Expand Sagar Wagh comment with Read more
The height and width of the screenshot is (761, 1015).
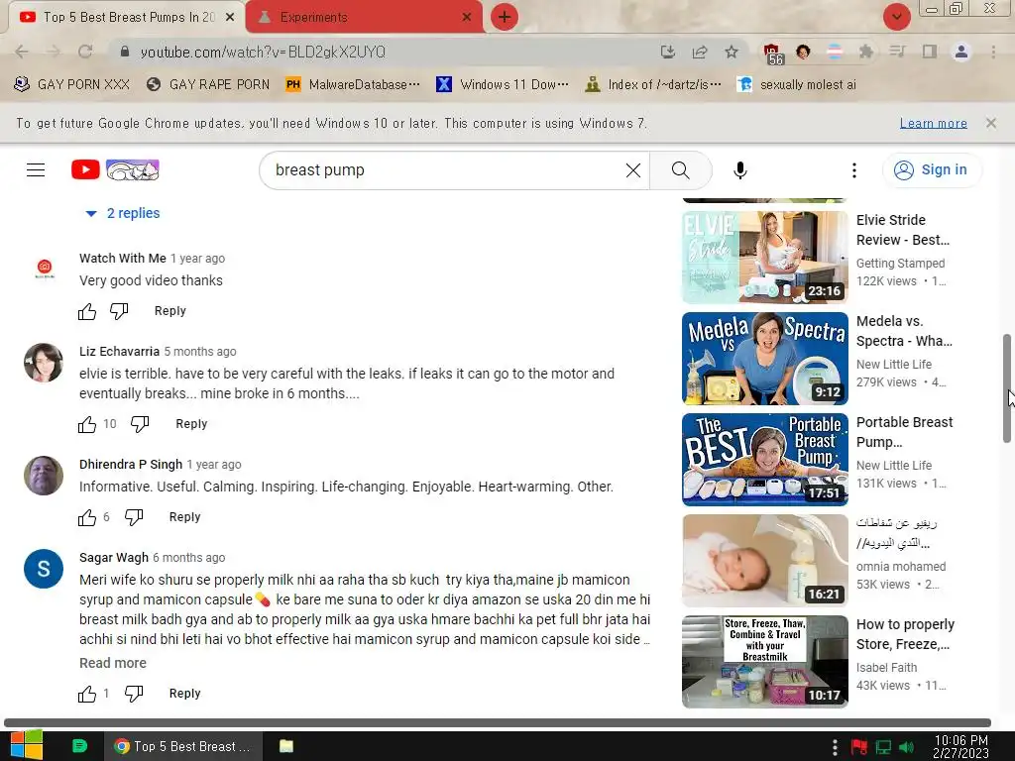pos(113,663)
